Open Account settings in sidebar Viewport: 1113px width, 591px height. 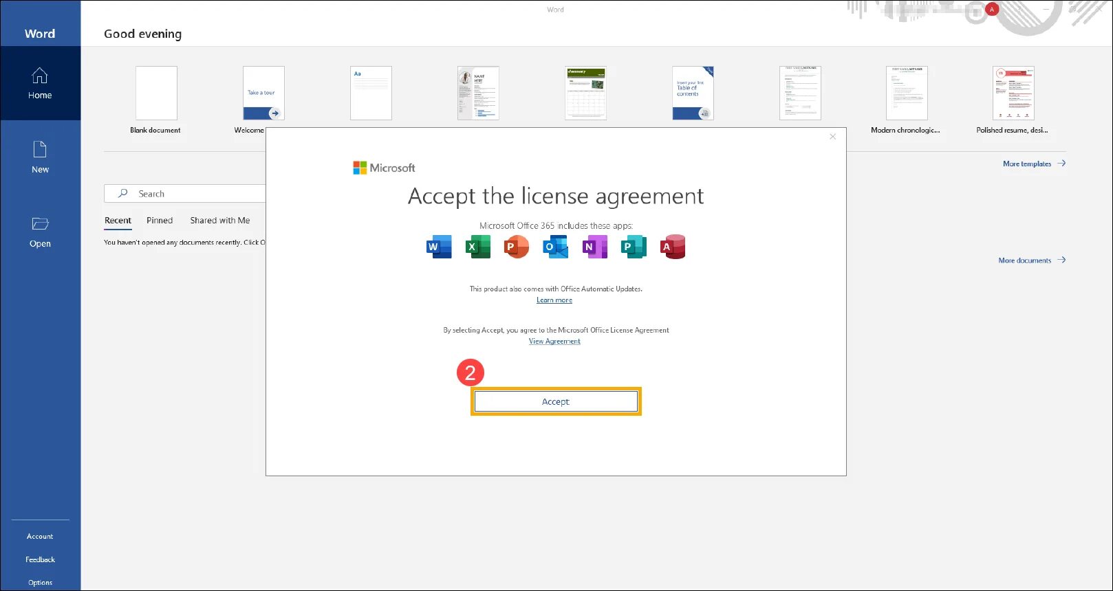click(x=40, y=537)
